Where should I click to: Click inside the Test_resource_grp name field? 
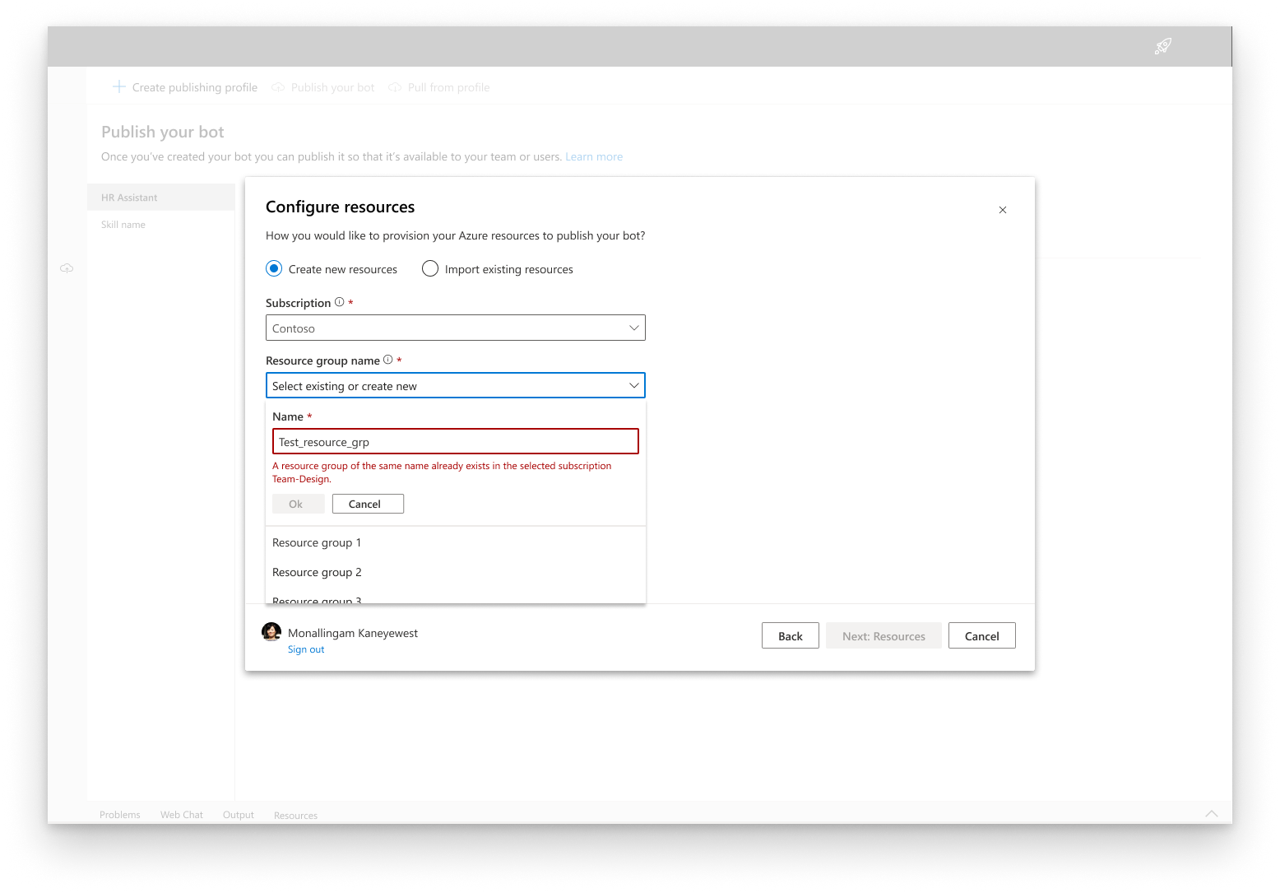455,441
